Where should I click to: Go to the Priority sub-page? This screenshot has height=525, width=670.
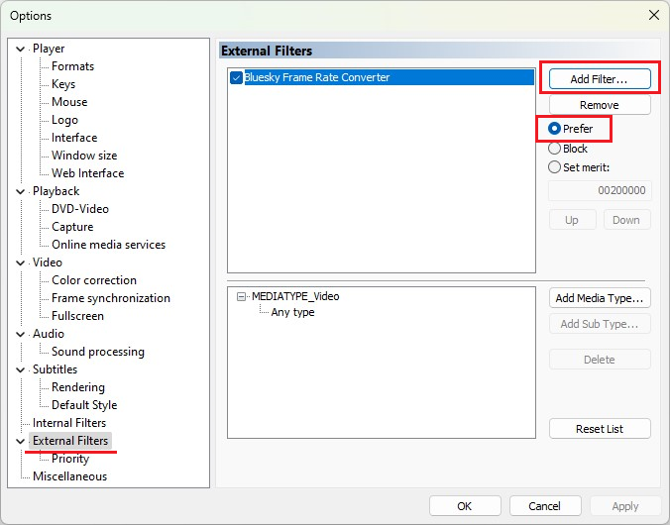(70, 459)
